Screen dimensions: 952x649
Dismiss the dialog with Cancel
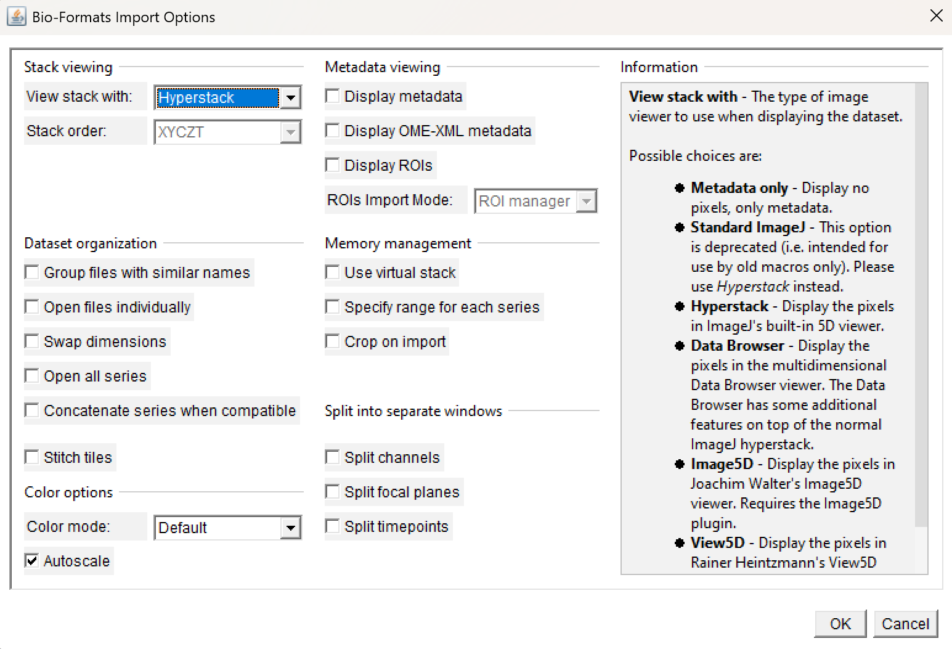click(x=905, y=624)
